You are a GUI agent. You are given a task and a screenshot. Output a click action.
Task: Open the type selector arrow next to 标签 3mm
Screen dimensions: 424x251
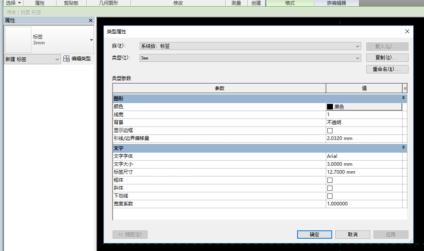91,40
